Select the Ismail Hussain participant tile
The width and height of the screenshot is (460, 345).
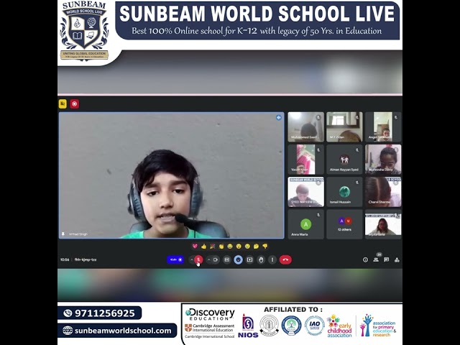(x=344, y=192)
